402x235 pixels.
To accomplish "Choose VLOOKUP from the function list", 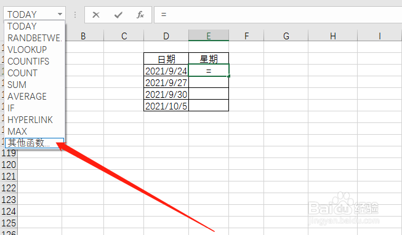I will (x=34, y=49).
